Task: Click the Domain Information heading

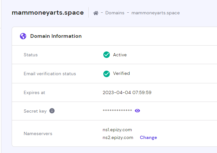Action: pos(56,36)
